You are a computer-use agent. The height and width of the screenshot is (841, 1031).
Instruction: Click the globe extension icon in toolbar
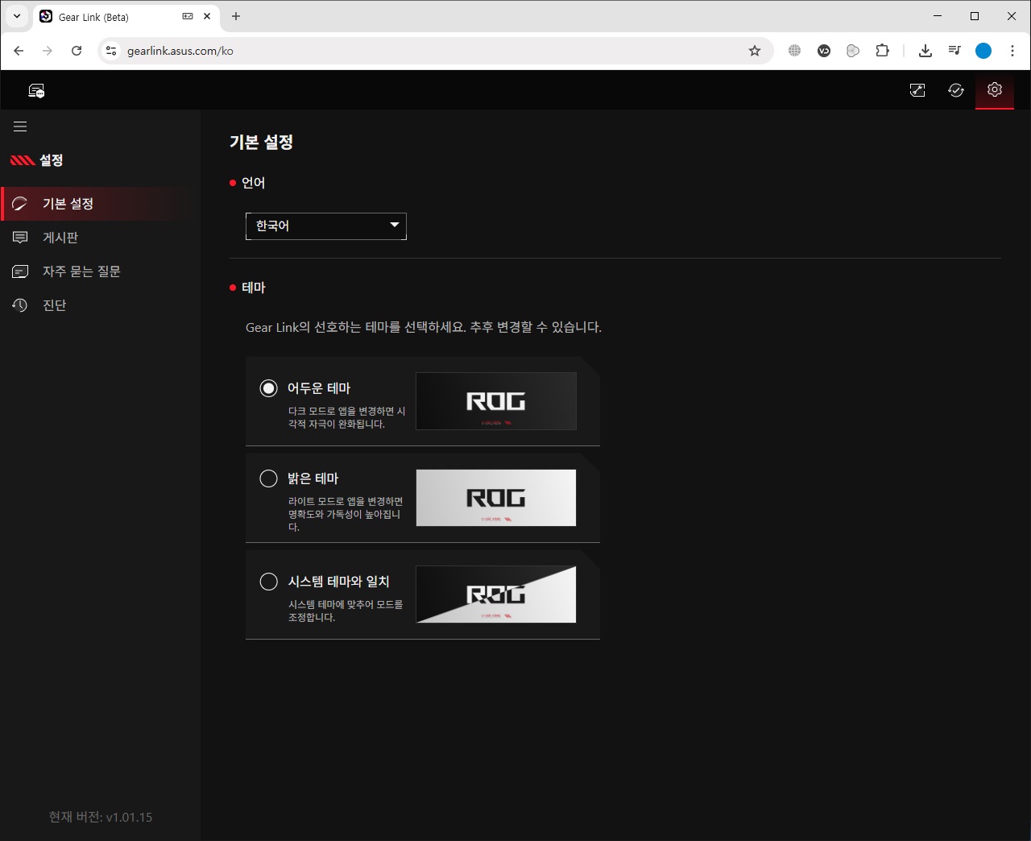tap(795, 51)
